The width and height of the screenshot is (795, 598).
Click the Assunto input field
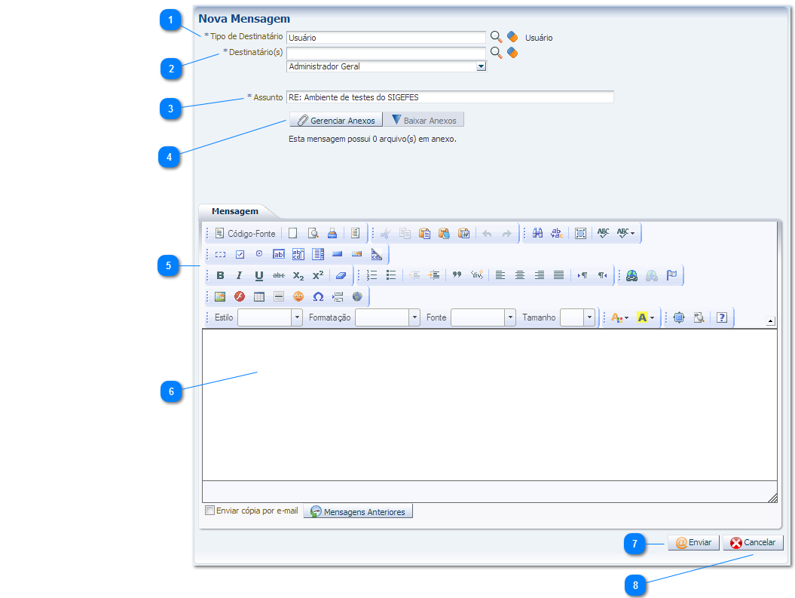pos(450,97)
